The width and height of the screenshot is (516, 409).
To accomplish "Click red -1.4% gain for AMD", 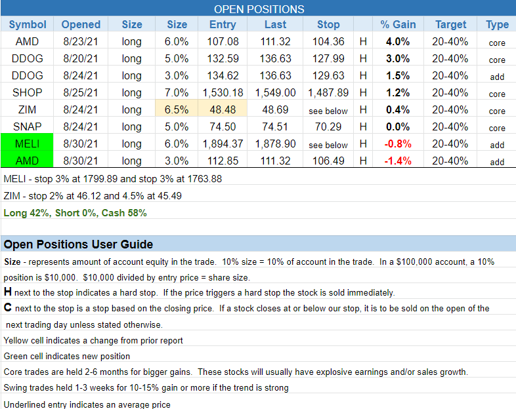I will click(398, 161).
